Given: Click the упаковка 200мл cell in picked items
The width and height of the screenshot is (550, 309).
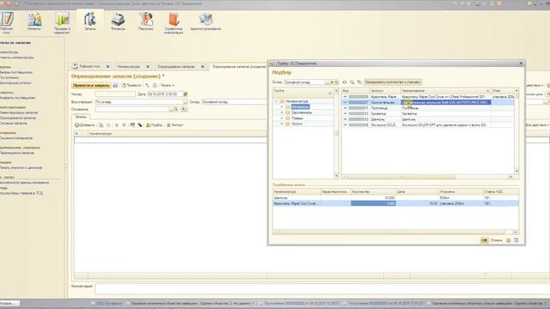Looking at the screenshot, I should point(461,203).
